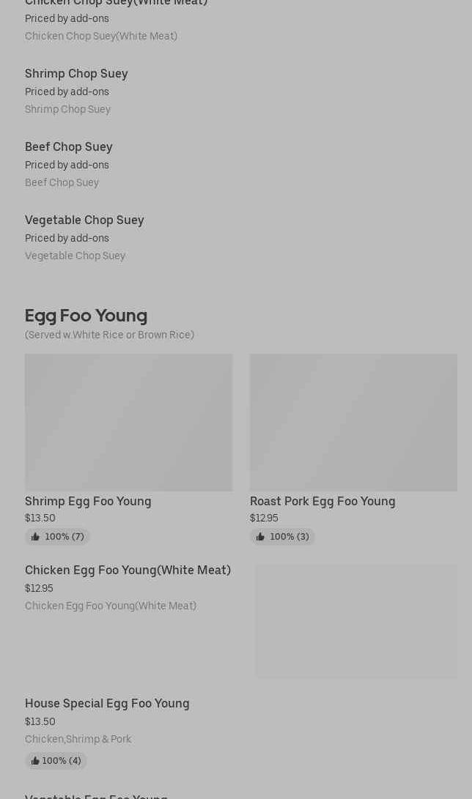Click the 100% (3) rating badge
This screenshot has height=799, width=472.
282,537
